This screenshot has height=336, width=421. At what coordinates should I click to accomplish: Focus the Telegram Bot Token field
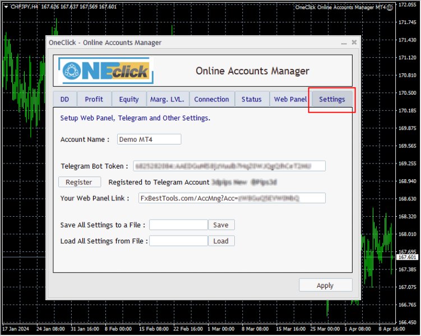point(229,166)
